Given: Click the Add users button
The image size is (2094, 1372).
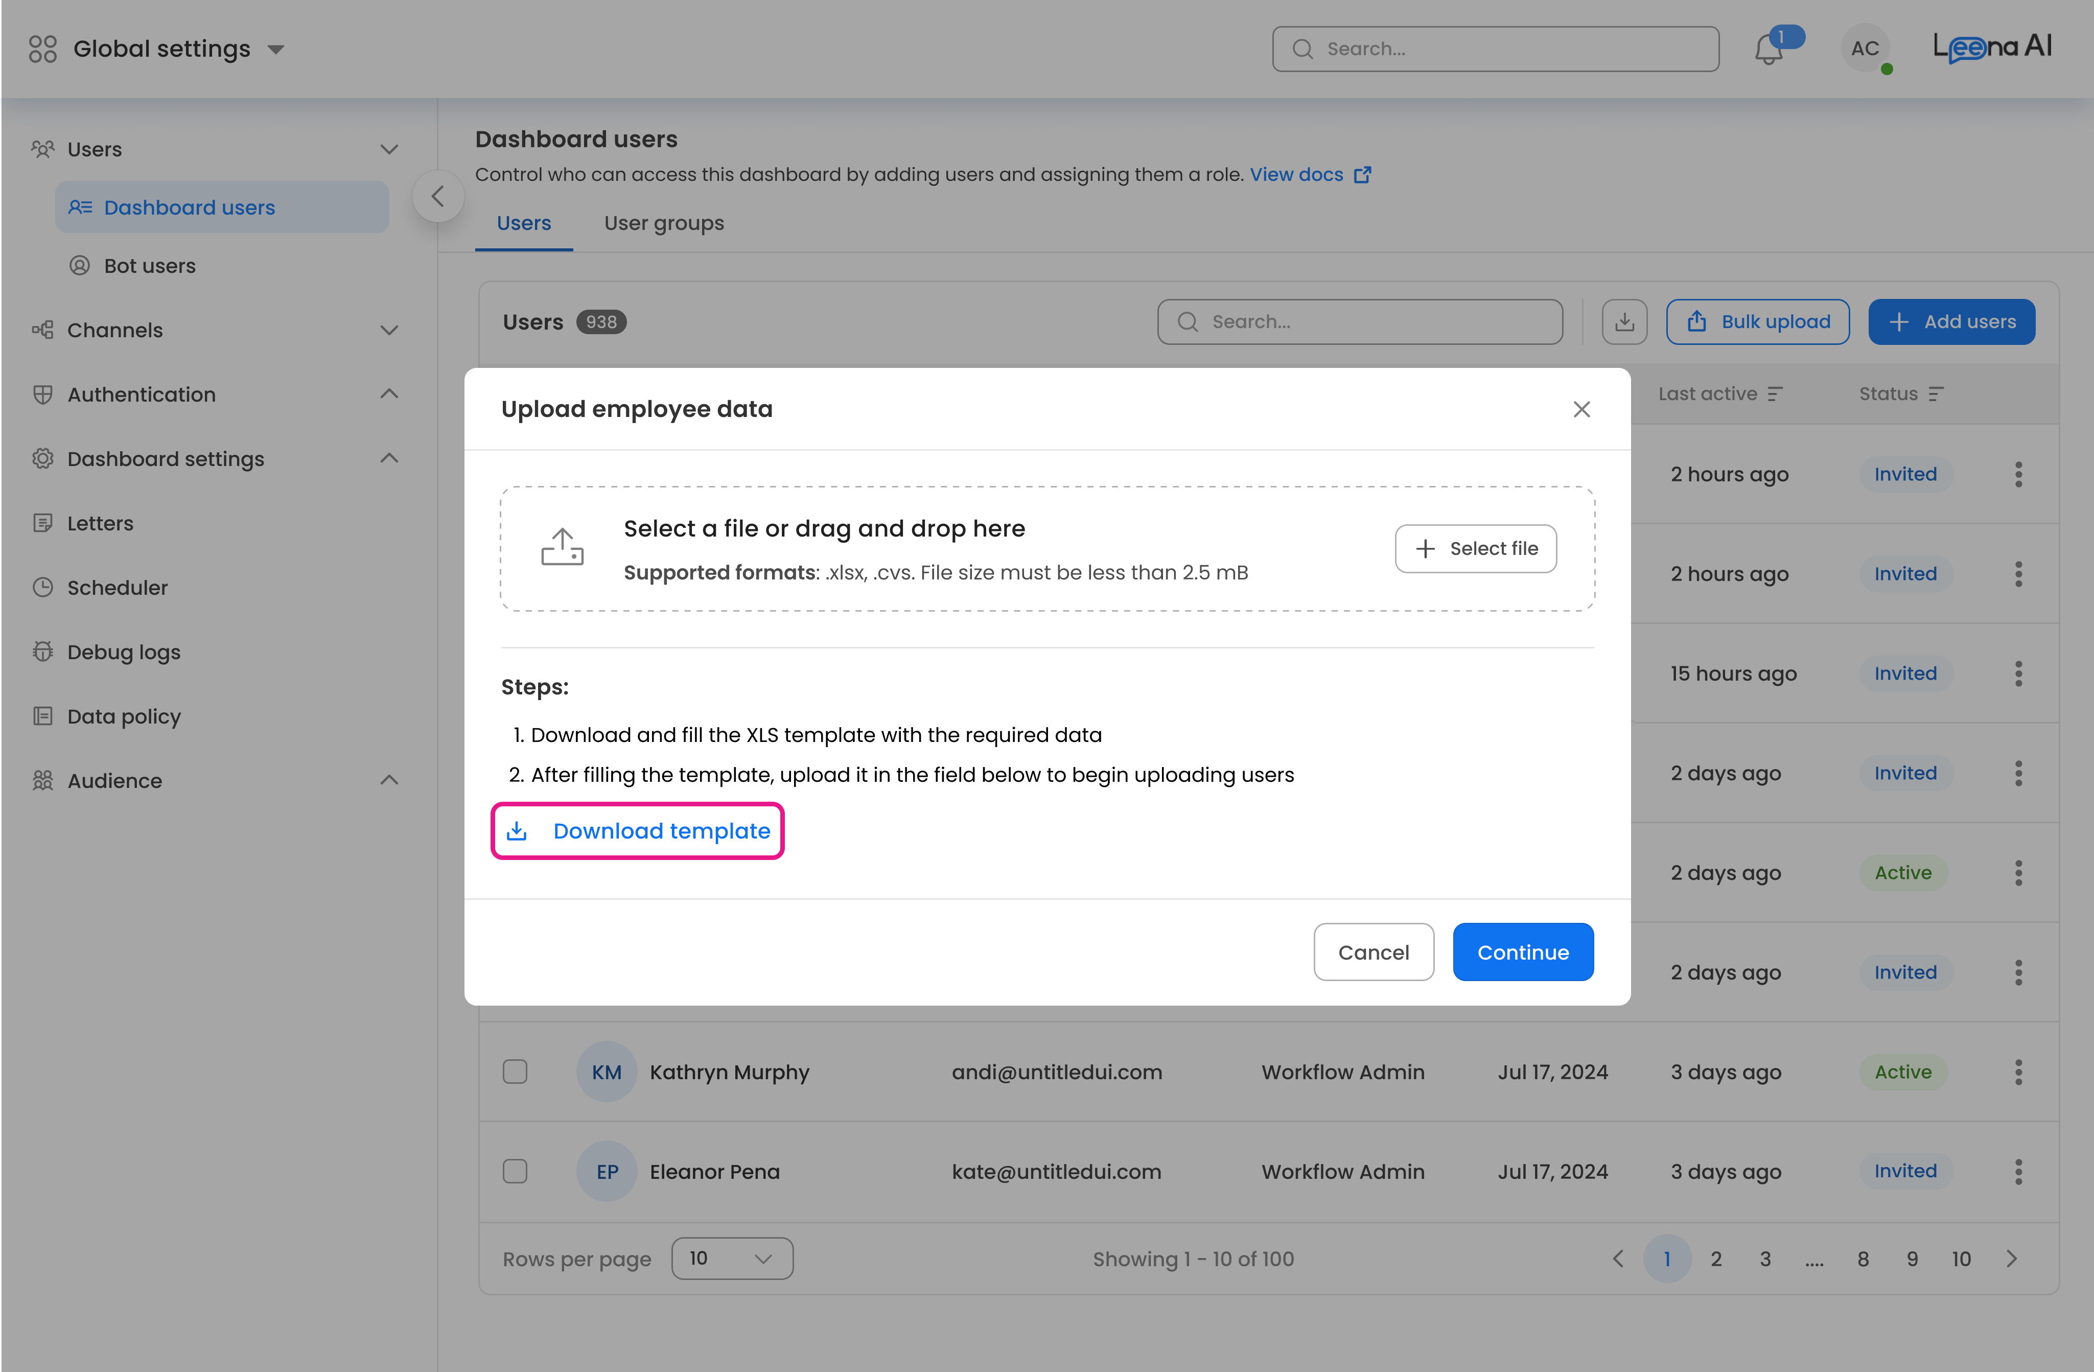Looking at the screenshot, I should [1951, 322].
